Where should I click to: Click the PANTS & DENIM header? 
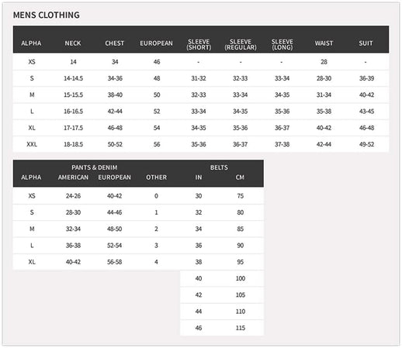(95, 167)
